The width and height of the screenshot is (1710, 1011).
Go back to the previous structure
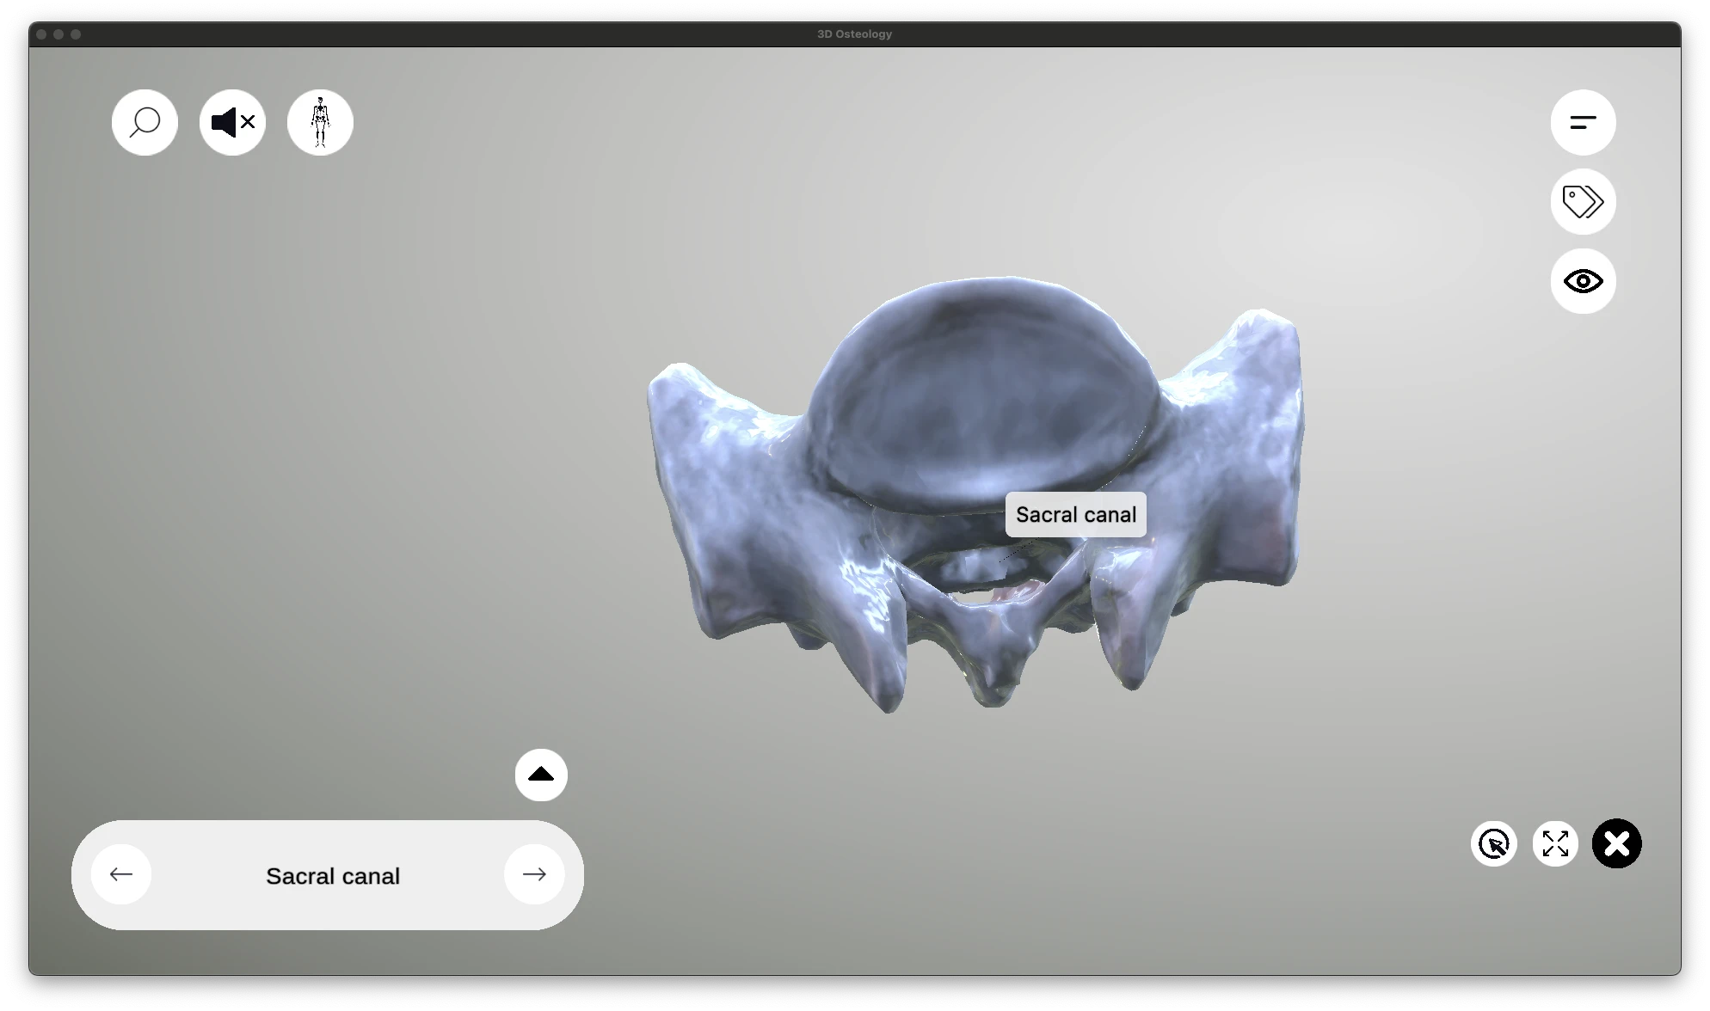click(x=121, y=873)
